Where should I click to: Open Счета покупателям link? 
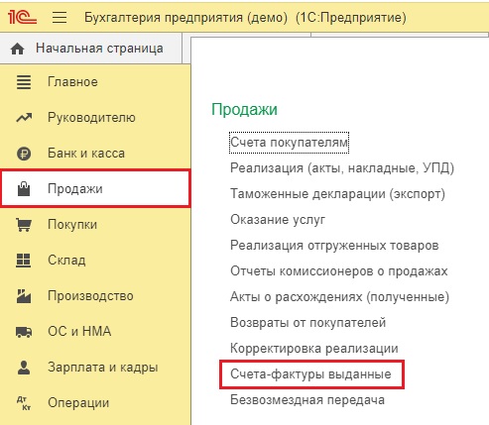pos(289,143)
